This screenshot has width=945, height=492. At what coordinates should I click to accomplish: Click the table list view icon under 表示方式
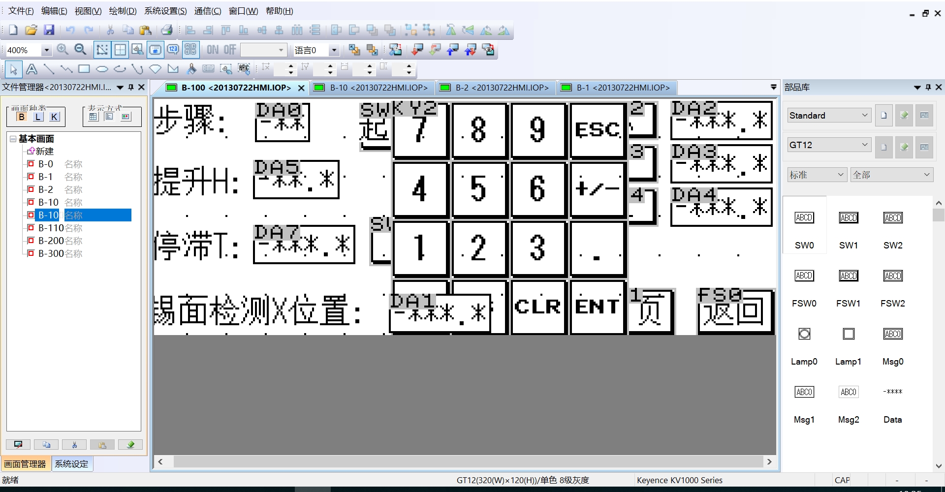pos(94,117)
